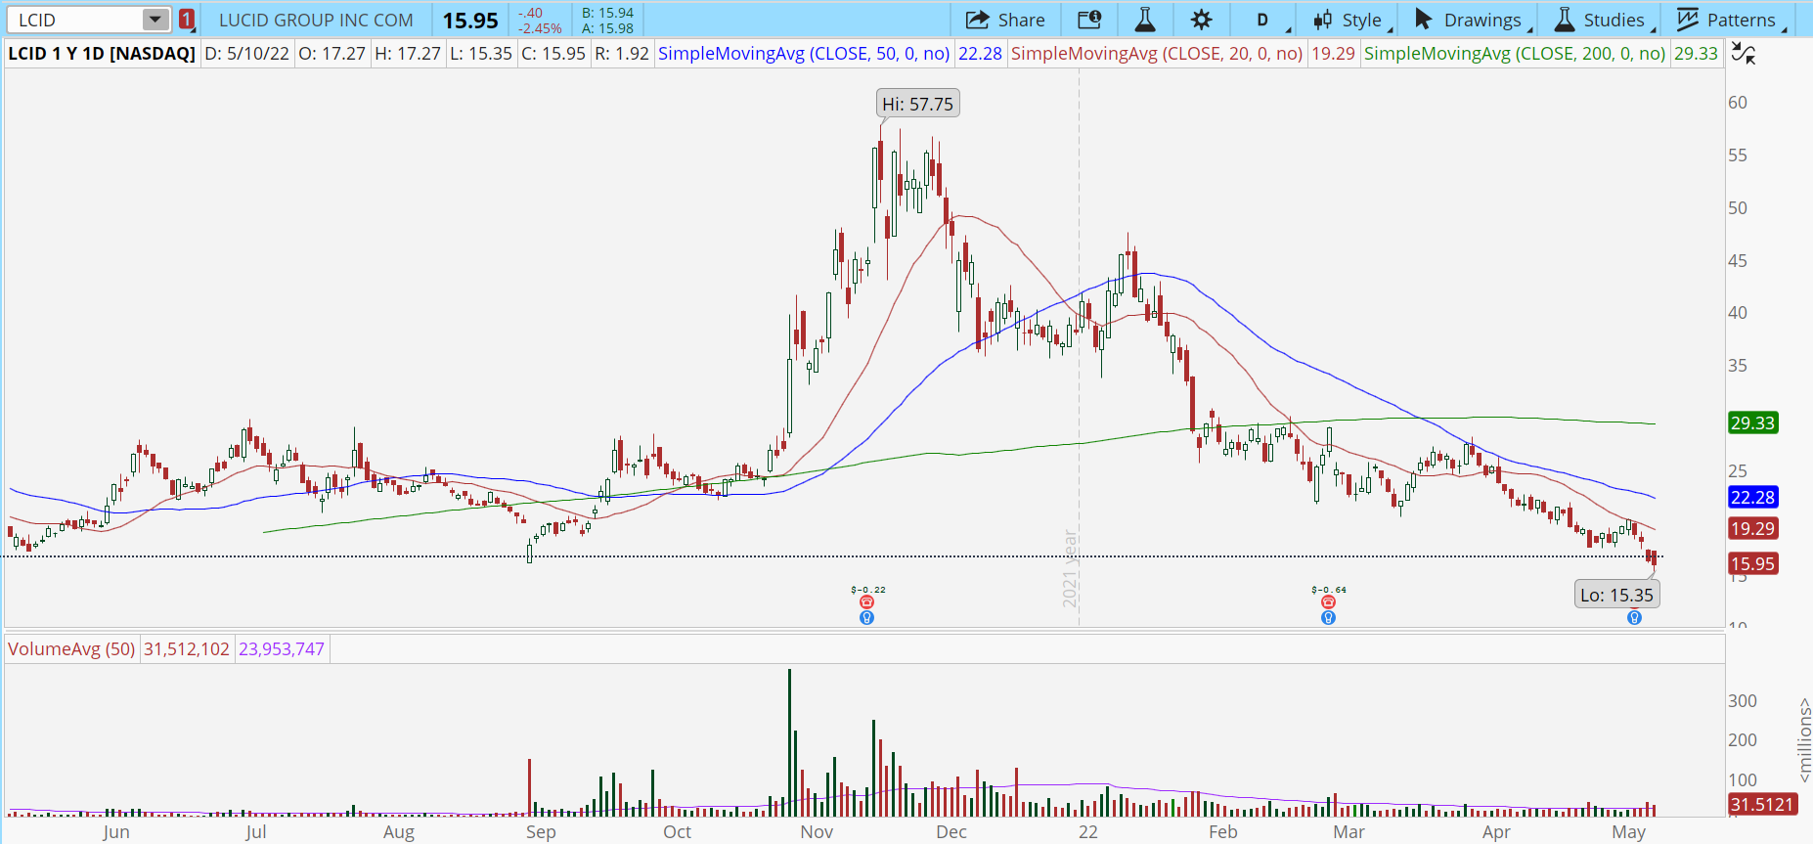Click the blue light bulb event icon in November

click(x=866, y=617)
